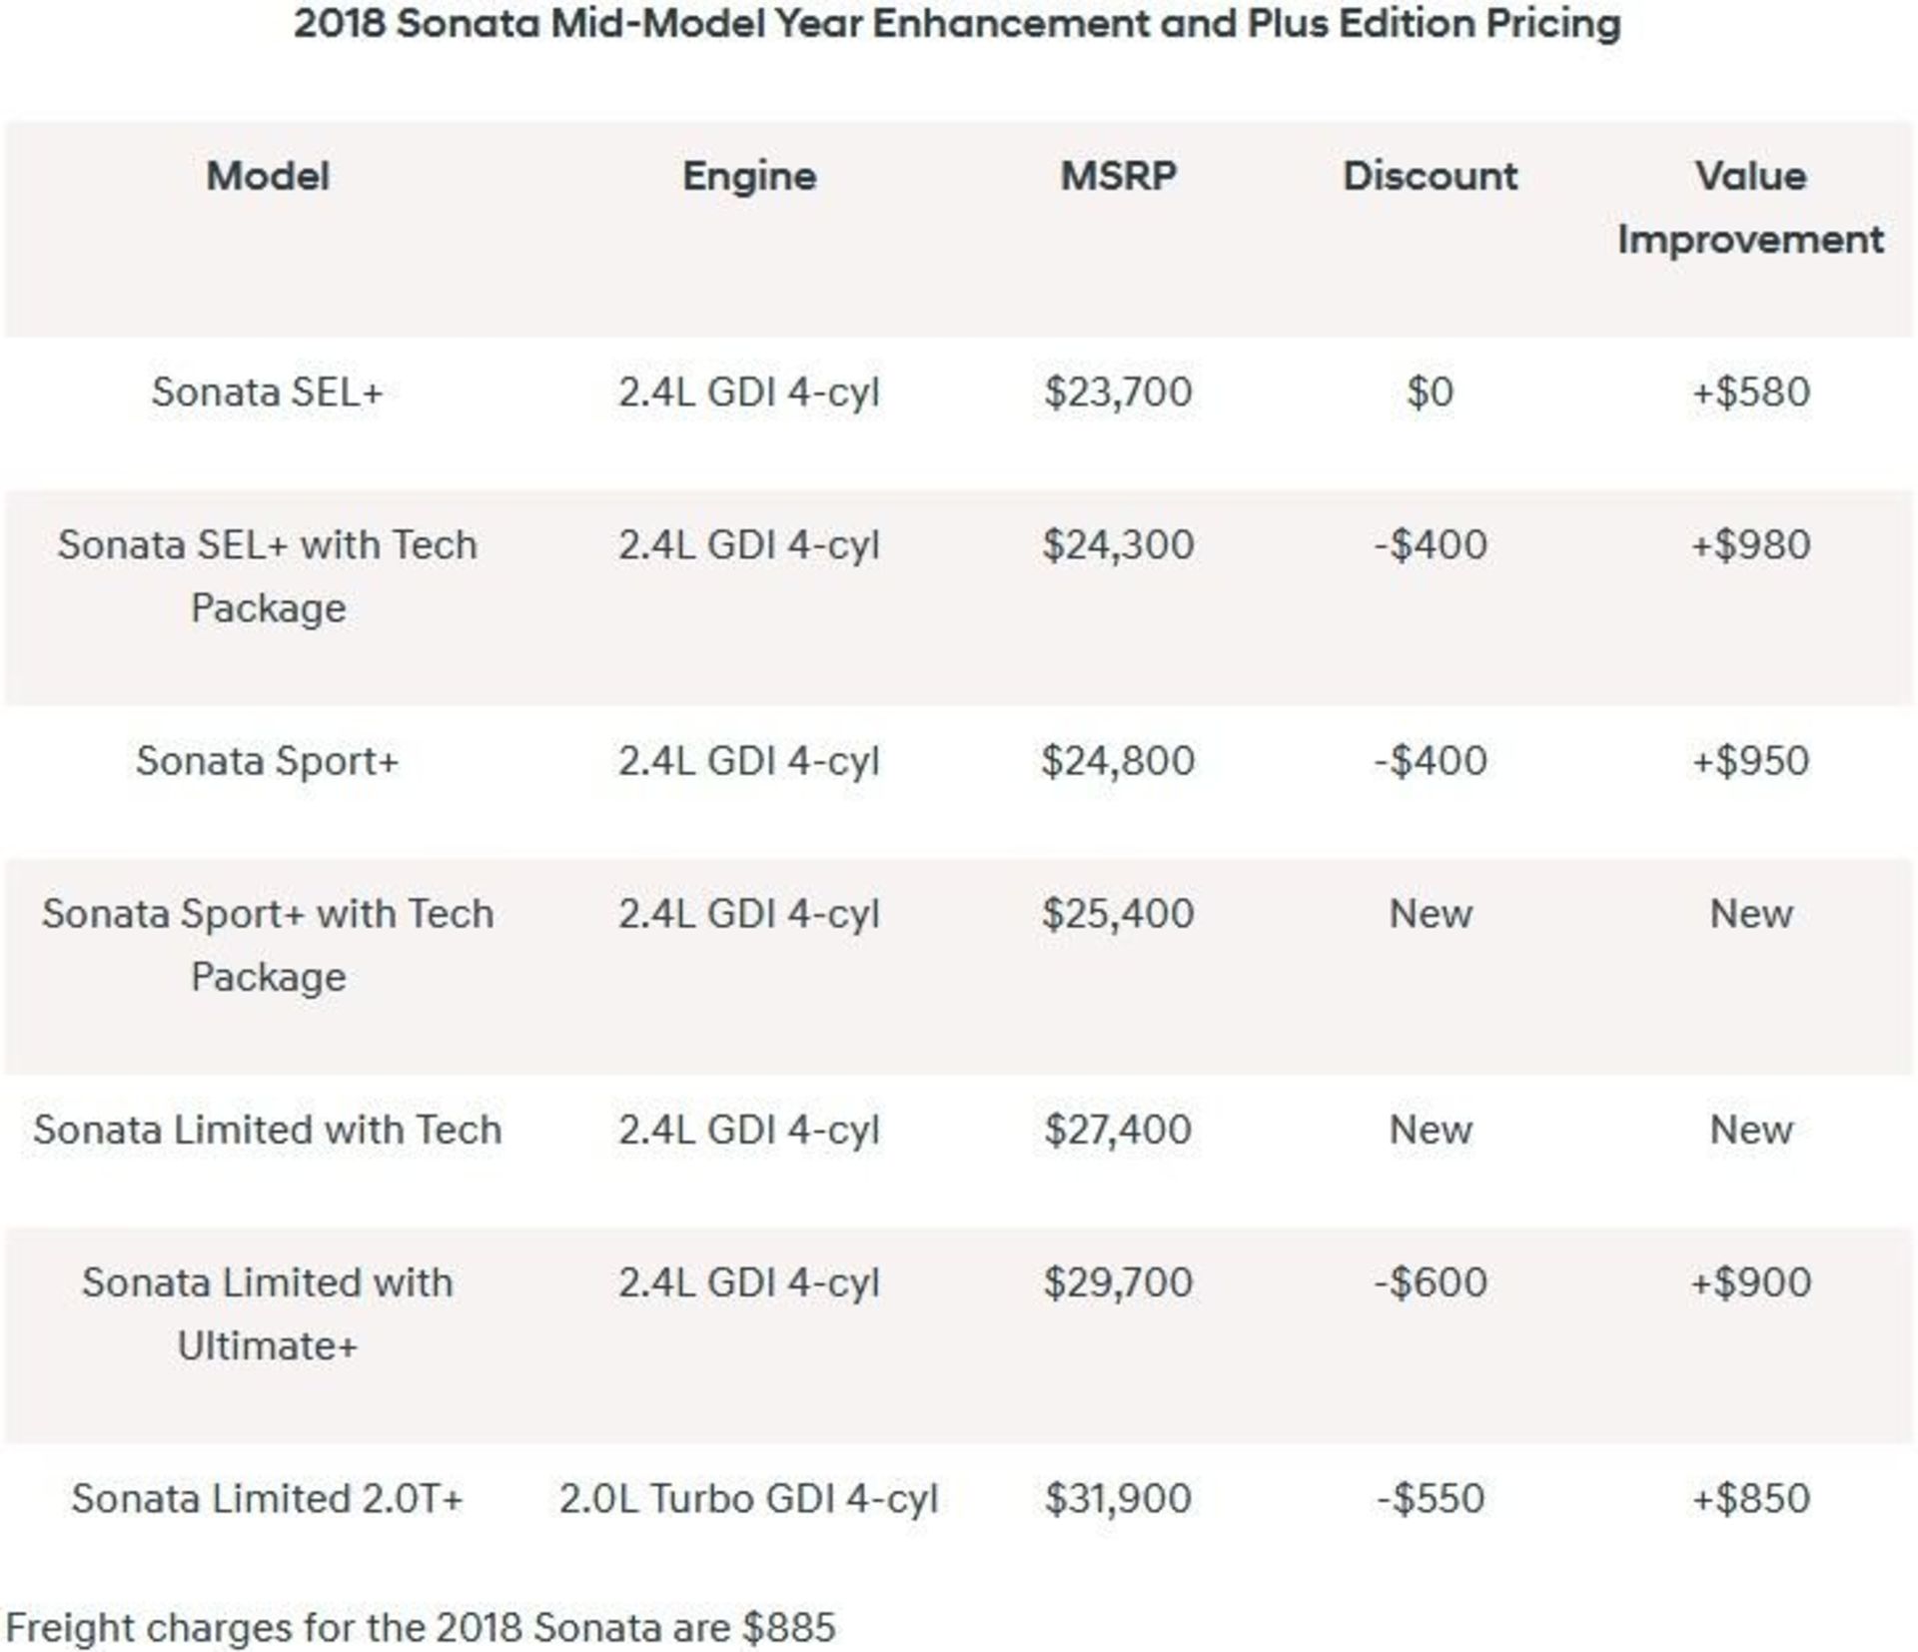Select the $23,700 MSRP price

(1118, 392)
